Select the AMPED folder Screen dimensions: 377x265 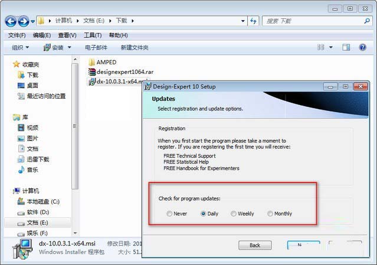click(x=103, y=63)
